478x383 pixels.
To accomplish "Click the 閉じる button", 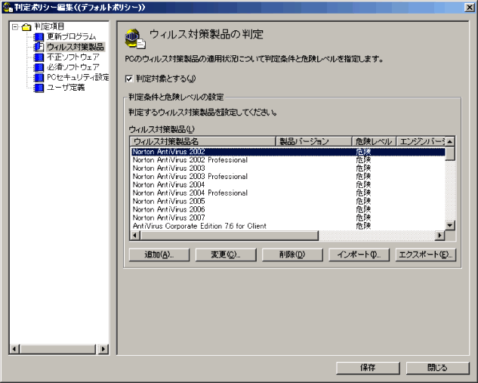I will (x=437, y=368).
